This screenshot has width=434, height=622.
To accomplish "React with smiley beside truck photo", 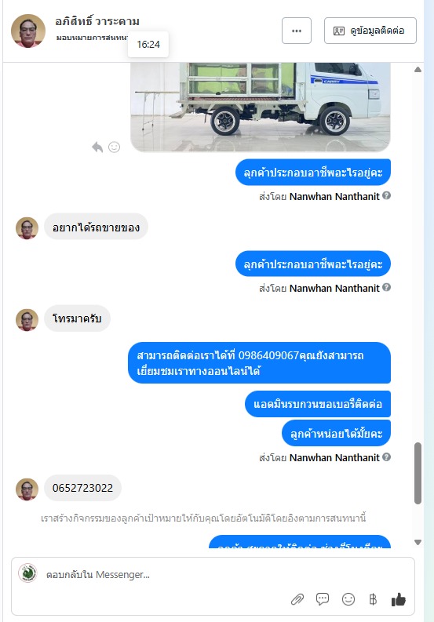I will coord(115,147).
